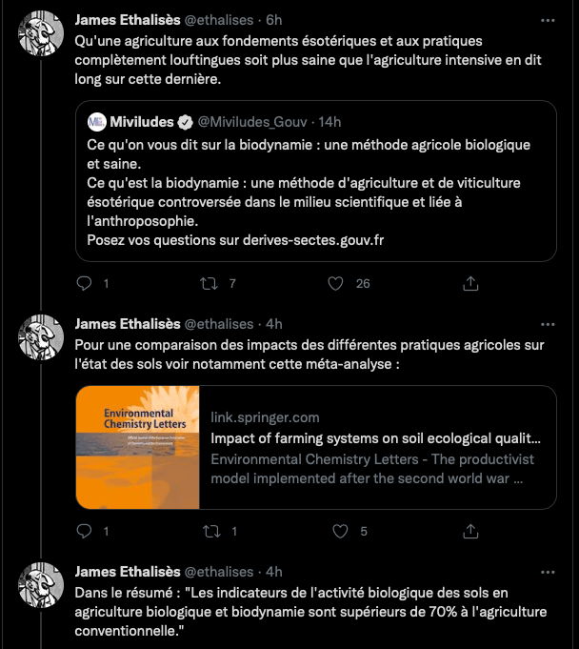
Task: Share the méta-analyse tweet
Action: [x=469, y=531]
